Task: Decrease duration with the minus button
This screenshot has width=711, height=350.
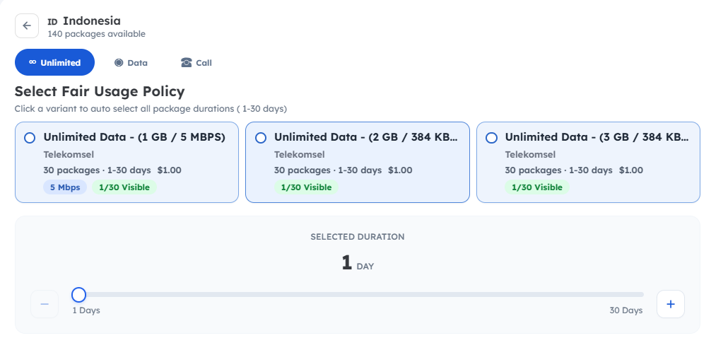Action: [x=45, y=304]
